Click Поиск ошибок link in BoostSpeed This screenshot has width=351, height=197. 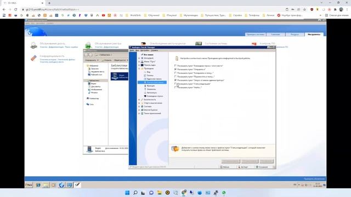click(x=71, y=47)
